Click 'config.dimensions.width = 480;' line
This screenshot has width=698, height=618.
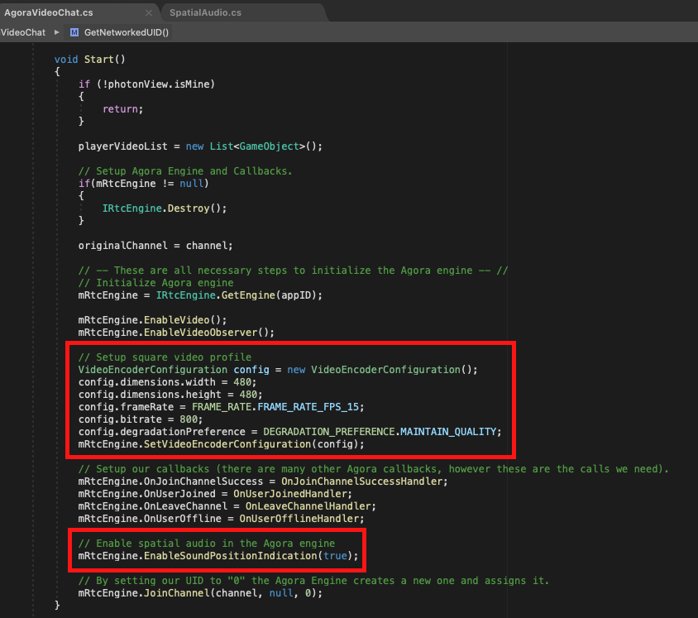tap(167, 382)
